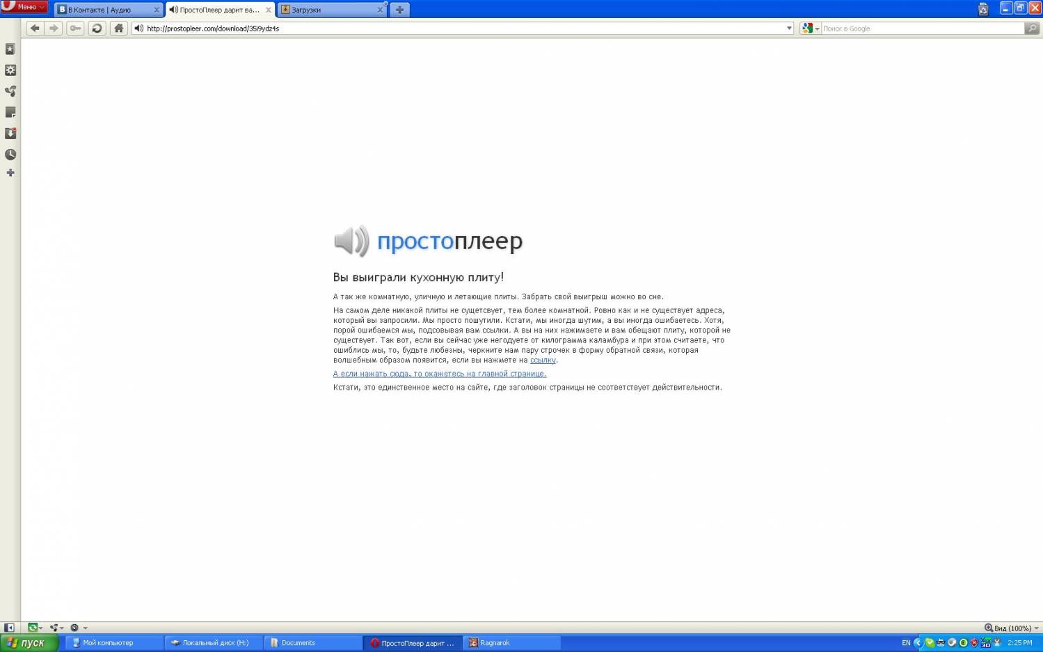Click the простоплеер logo
1043x652 pixels.
[428, 241]
